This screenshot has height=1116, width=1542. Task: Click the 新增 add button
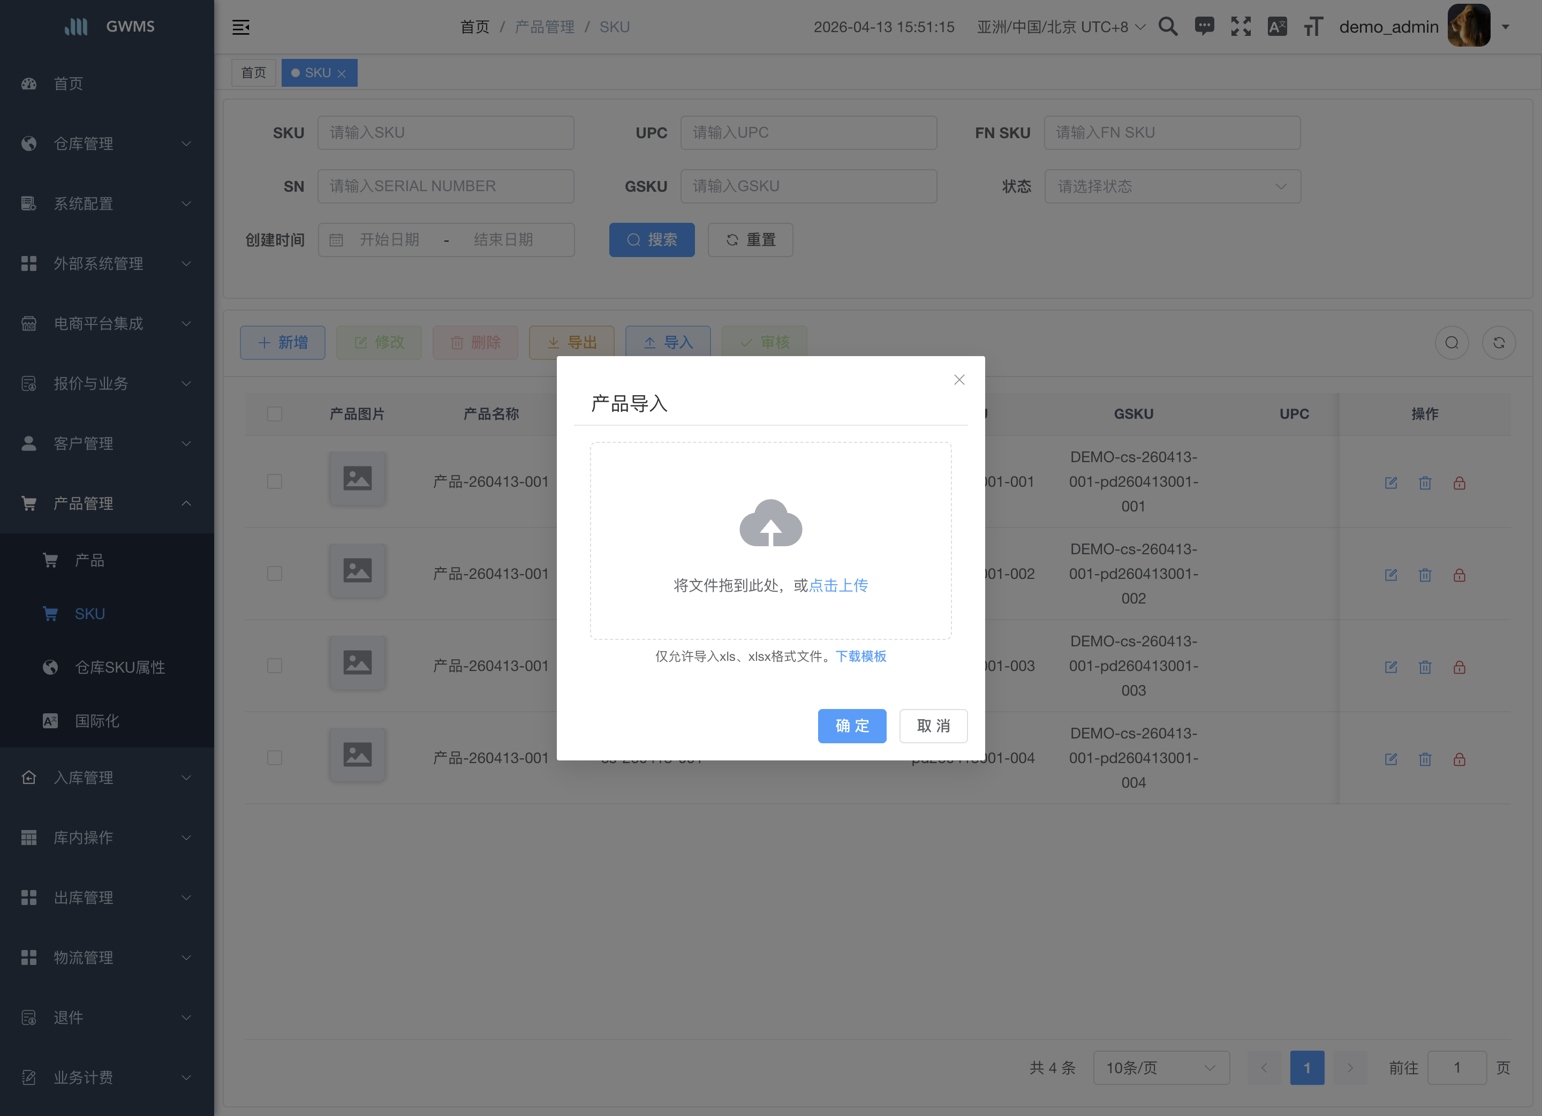coord(282,342)
